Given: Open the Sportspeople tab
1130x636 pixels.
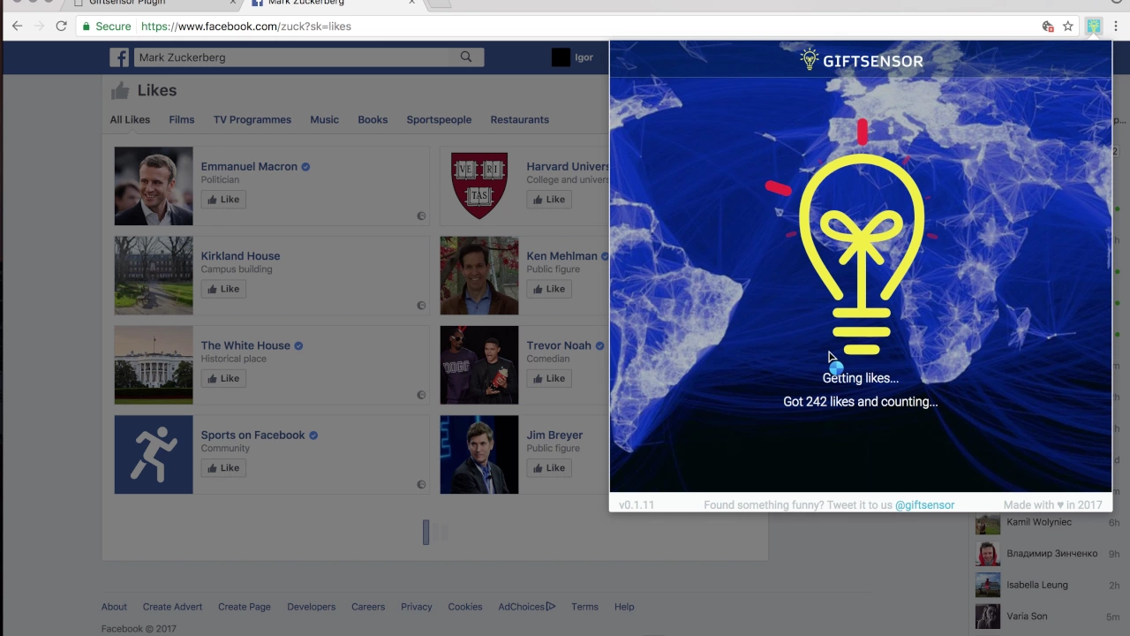Looking at the screenshot, I should coord(439,119).
